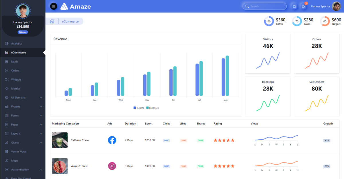Click the Amaze logo
Viewport: 344px width, 179px height.
pyautogui.click(x=76, y=6)
